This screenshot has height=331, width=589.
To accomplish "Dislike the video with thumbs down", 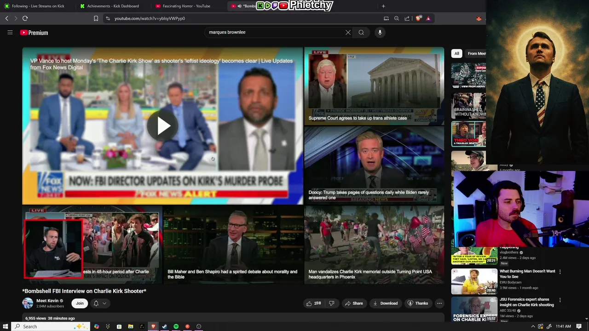I will (x=331, y=303).
